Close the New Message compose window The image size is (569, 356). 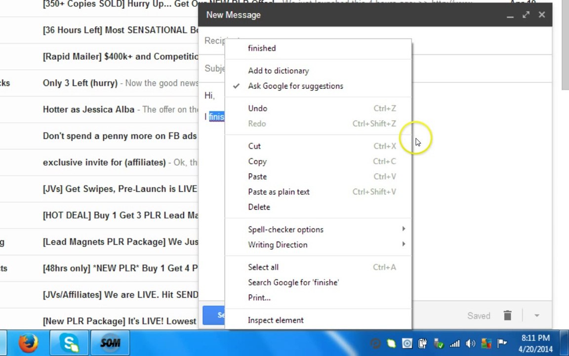[542, 15]
